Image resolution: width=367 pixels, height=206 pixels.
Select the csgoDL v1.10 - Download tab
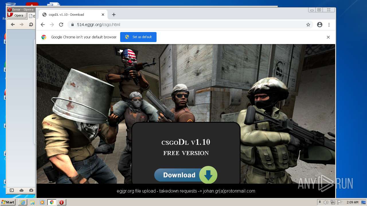tap(73, 15)
